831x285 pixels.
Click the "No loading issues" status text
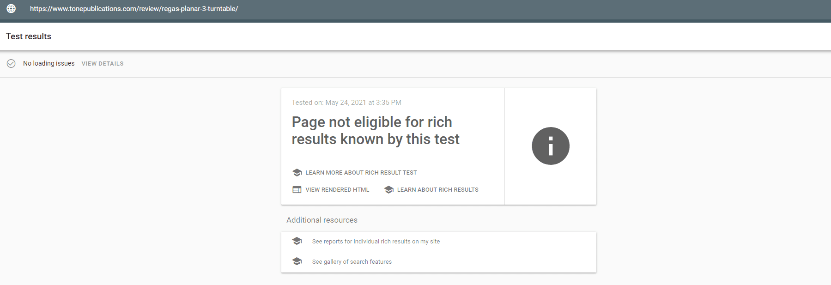(x=49, y=63)
